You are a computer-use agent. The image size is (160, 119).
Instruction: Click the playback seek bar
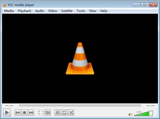tap(80, 106)
